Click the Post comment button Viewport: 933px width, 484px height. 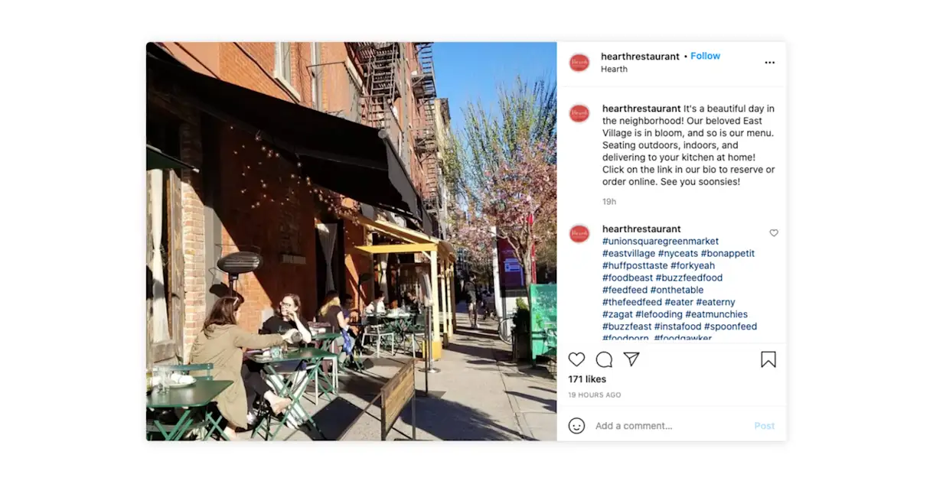(x=764, y=426)
